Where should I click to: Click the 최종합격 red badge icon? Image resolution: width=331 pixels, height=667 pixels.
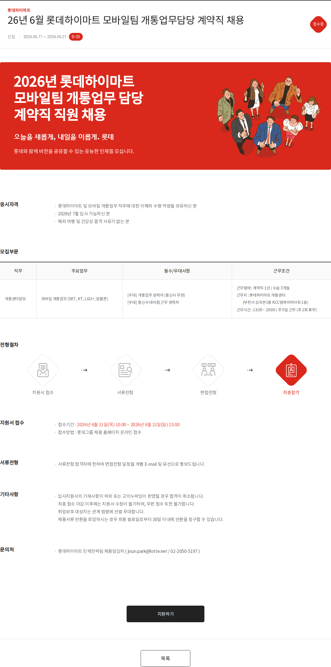(x=291, y=370)
